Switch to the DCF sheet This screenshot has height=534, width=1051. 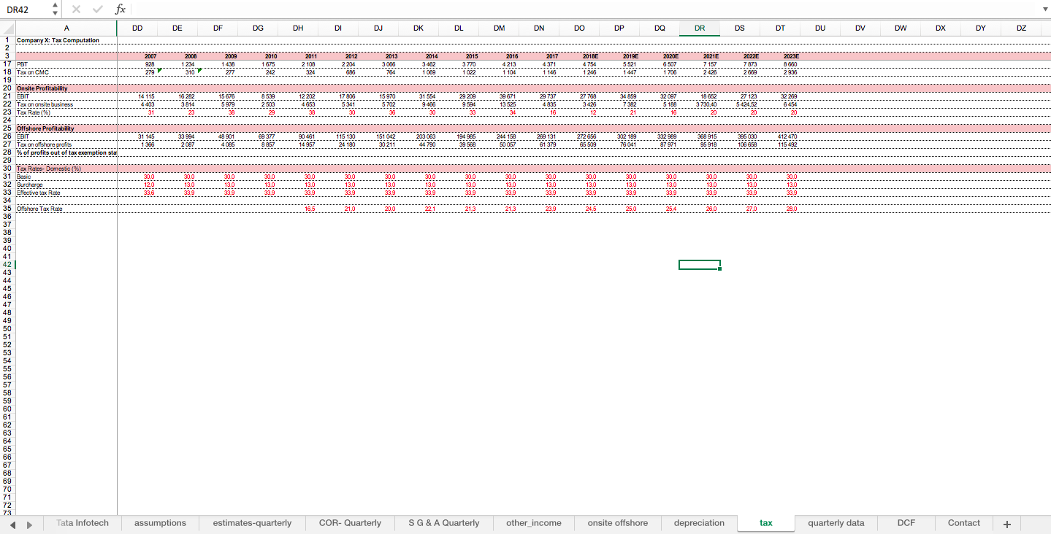pyautogui.click(x=906, y=523)
